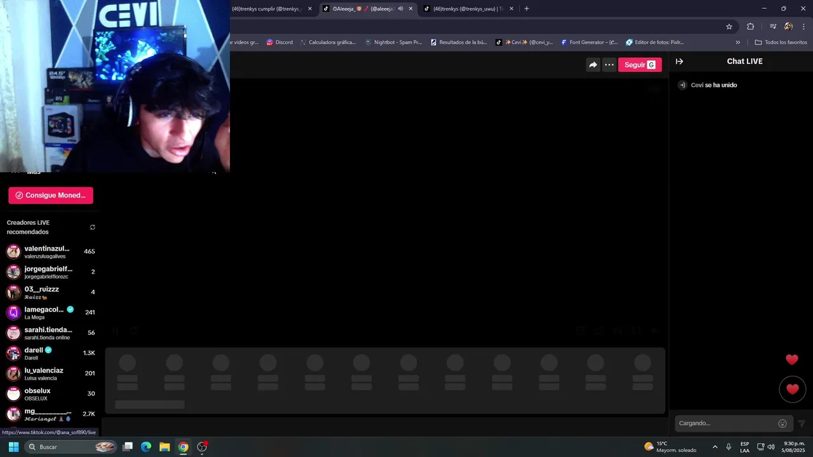Viewport: 813px width, 457px height.
Task: Open Task View on the taskbar
Action: coord(128,447)
